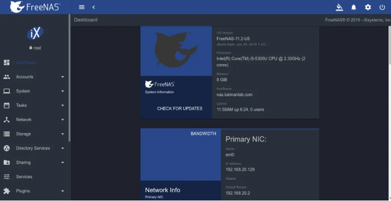Screen dimensions: 391x201
Task: Click the CHECK FOR UPDATES button
Action: pos(180,109)
